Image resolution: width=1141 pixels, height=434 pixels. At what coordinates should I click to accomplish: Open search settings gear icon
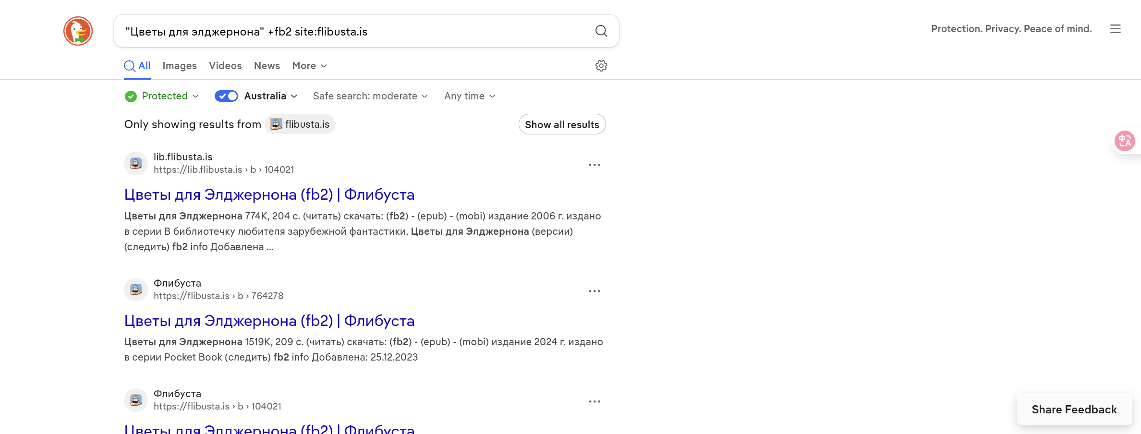click(601, 66)
